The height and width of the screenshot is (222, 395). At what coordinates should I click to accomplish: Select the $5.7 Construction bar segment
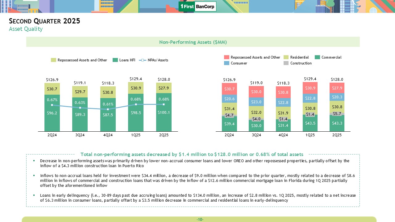(337, 113)
